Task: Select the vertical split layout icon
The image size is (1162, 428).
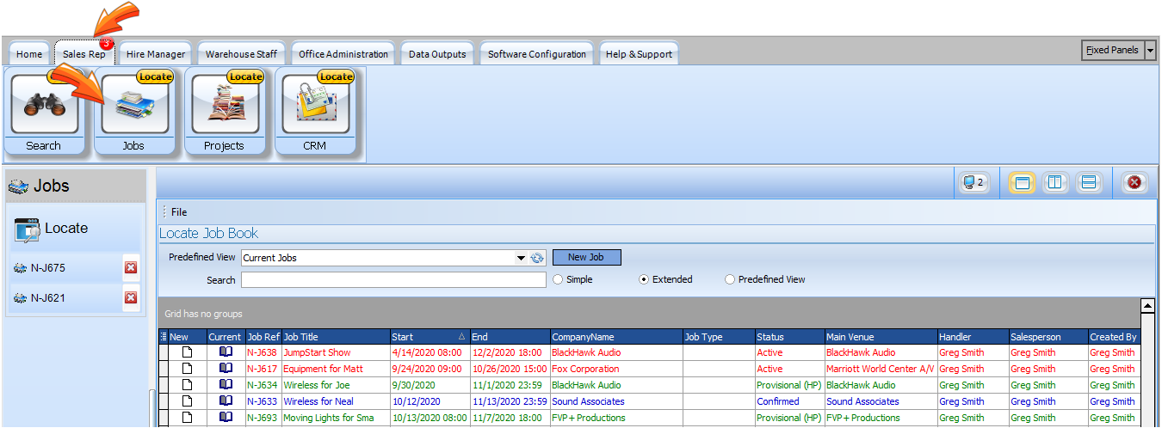Action: click(x=1055, y=182)
